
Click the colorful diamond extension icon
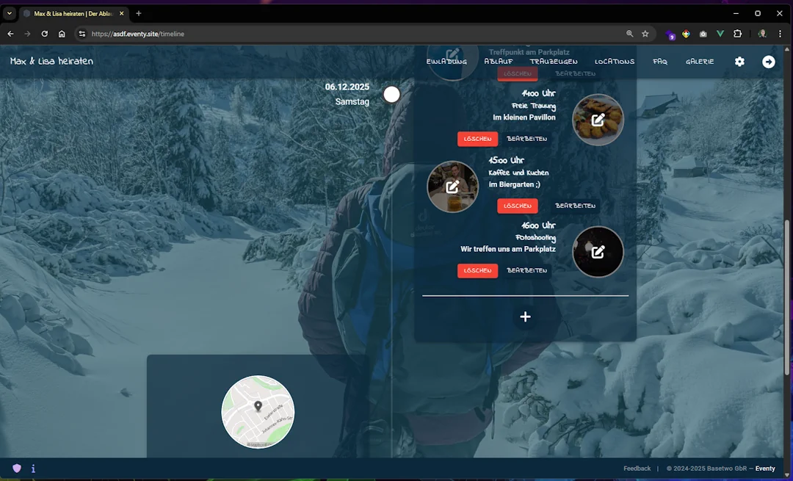[686, 34]
